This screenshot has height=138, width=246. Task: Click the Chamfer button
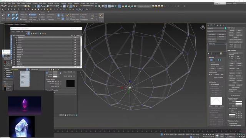coord(231,35)
